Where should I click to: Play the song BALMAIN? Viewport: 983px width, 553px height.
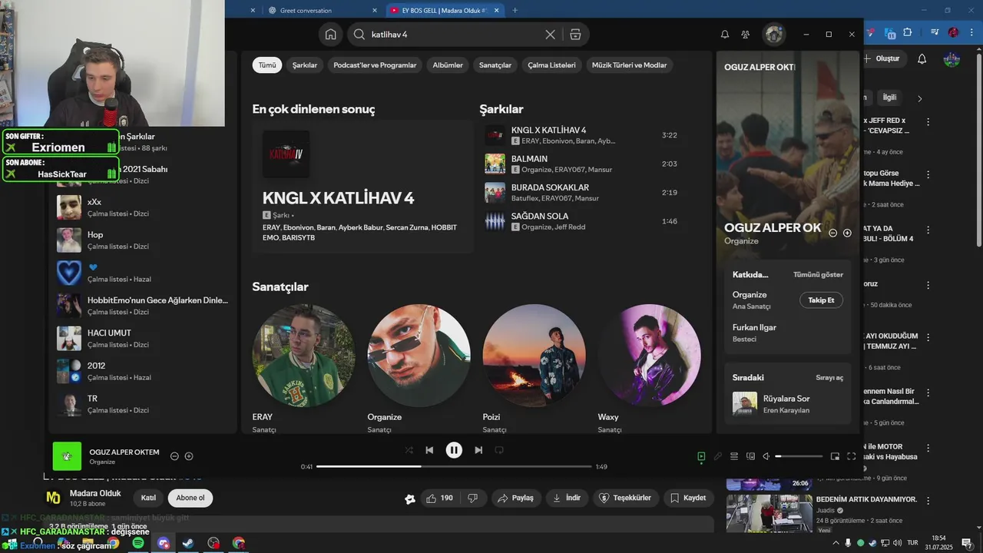(581, 164)
